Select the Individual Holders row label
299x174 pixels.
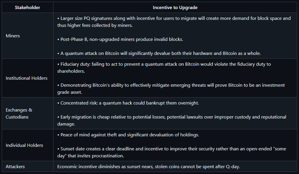pyautogui.click(x=24, y=145)
